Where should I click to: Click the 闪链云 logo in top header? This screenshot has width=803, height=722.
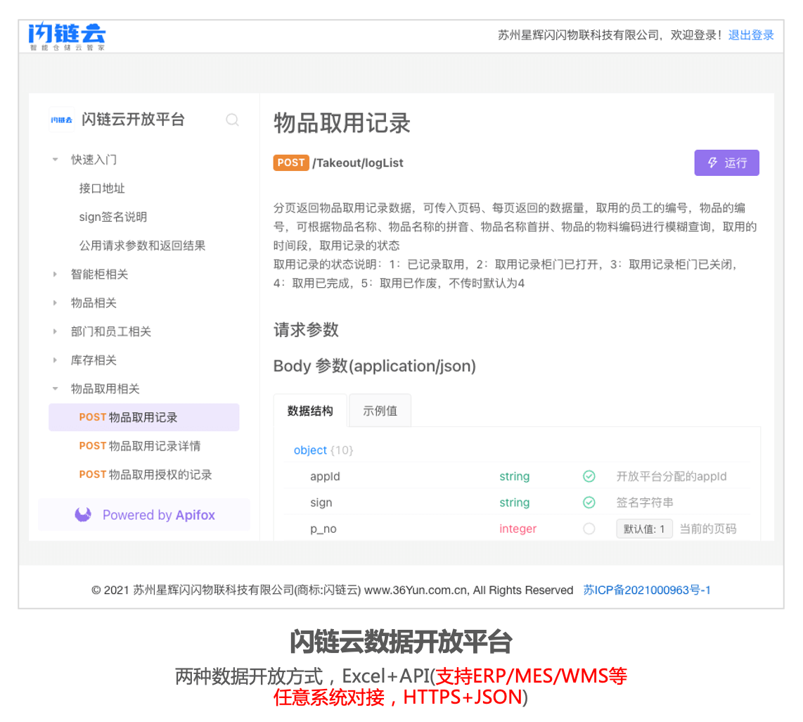click(67, 35)
